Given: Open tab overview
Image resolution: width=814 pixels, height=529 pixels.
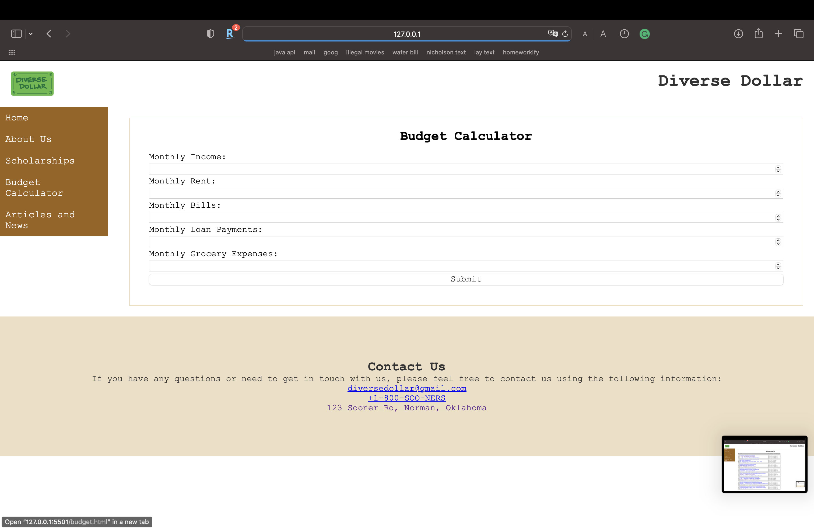Looking at the screenshot, I should point(799,34).
